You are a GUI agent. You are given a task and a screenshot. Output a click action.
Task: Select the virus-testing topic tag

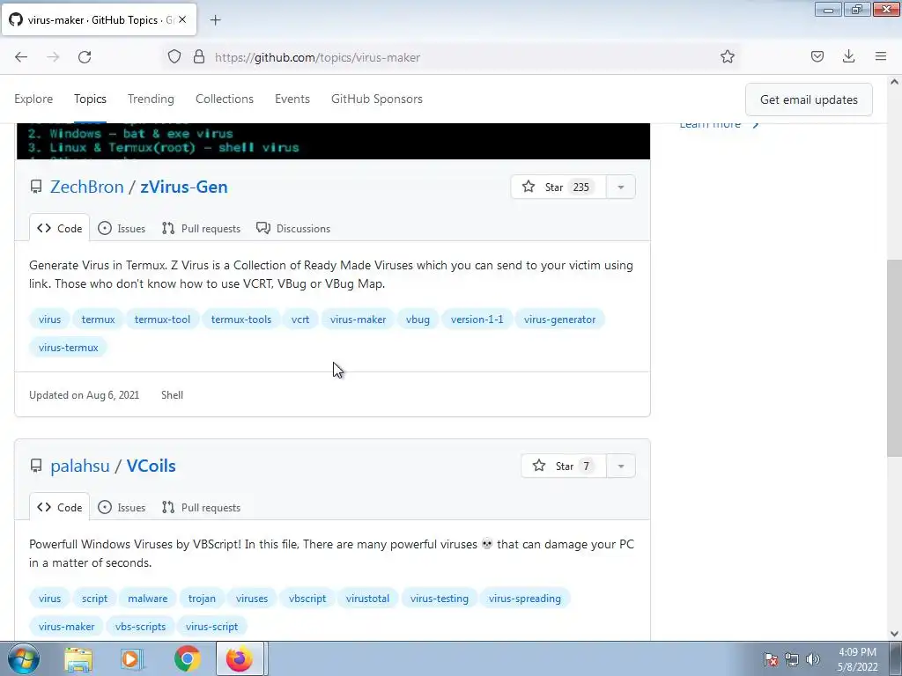coord(440,599)
